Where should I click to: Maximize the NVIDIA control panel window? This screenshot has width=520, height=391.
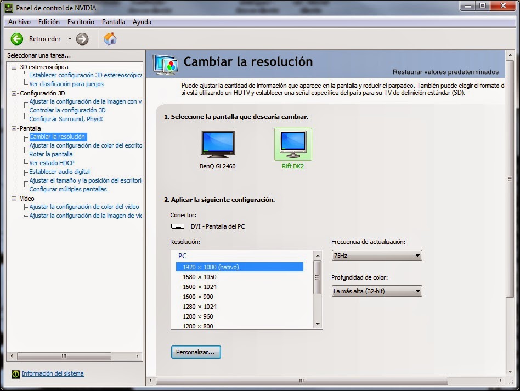coord(483,5)
